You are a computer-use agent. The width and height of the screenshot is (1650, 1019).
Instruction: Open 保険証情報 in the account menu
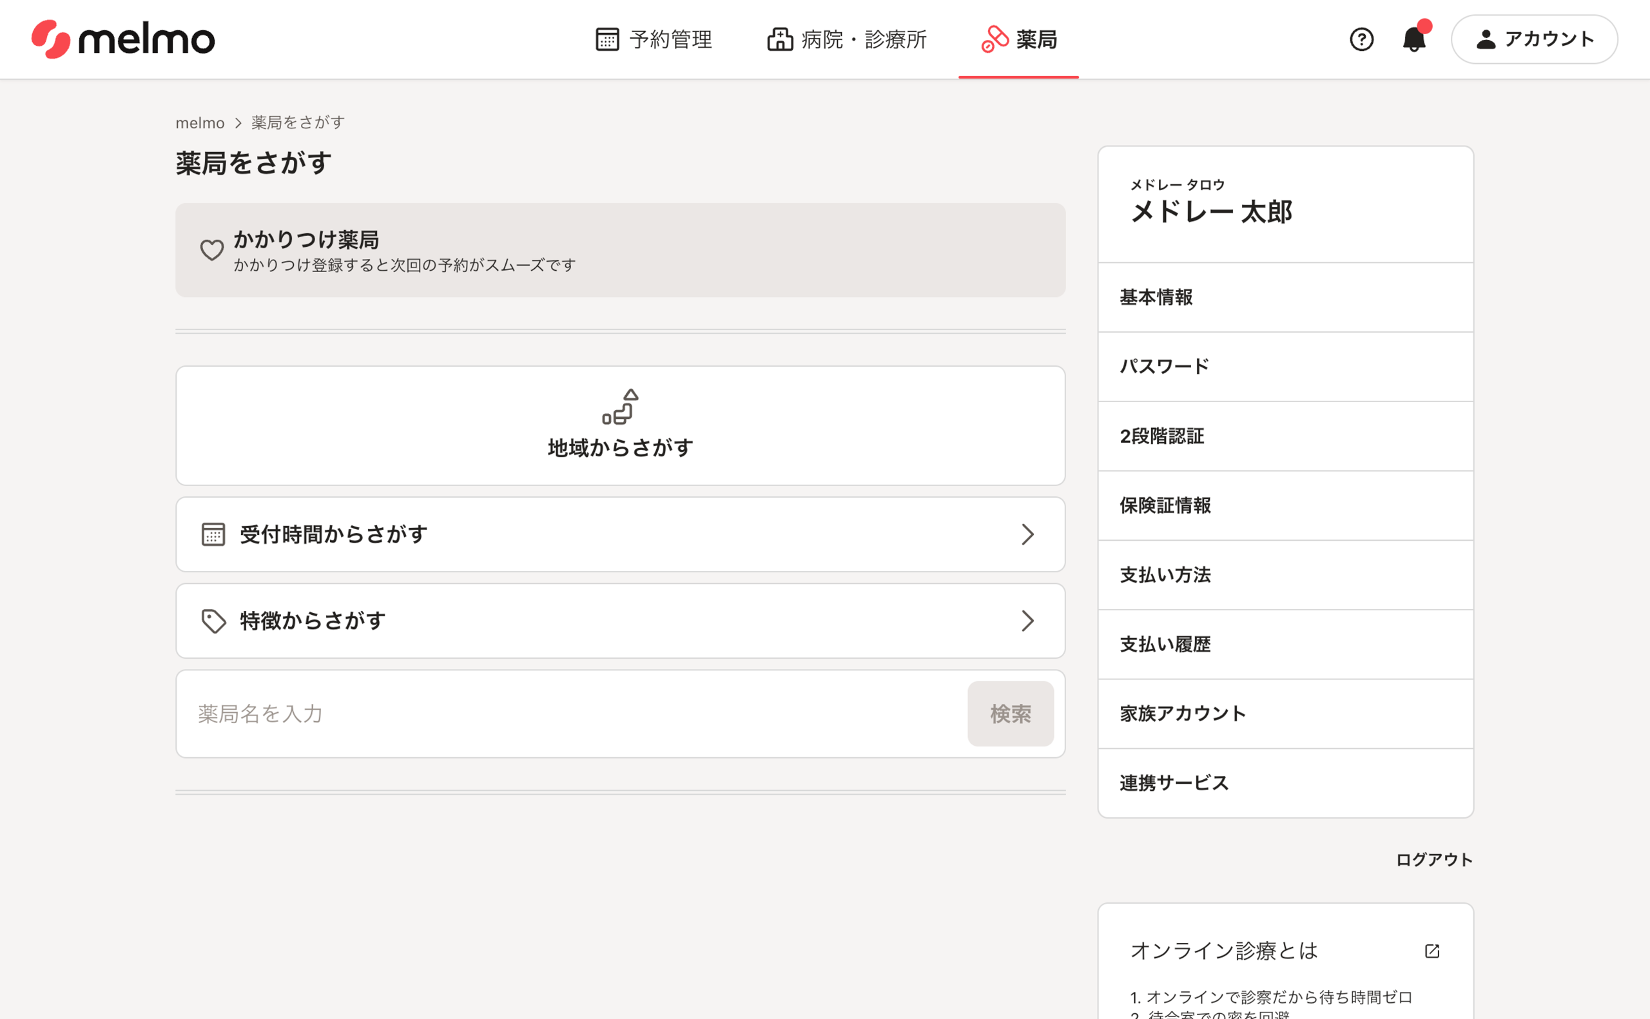[1165, 505]
